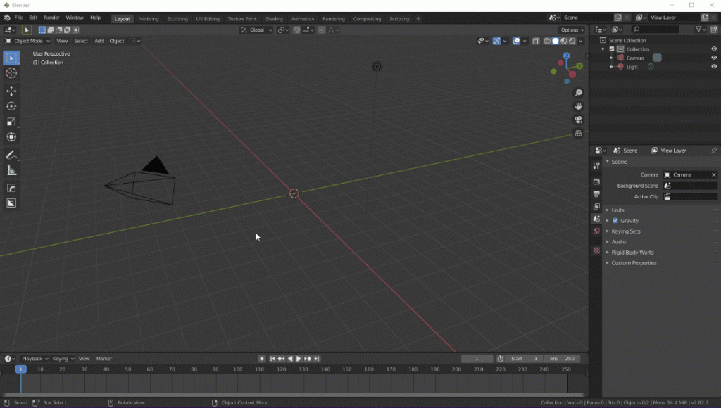This screenshot has width=721, height=408.
Task: Switch to orthographic view with the grid icon
Action: point(579,133)
